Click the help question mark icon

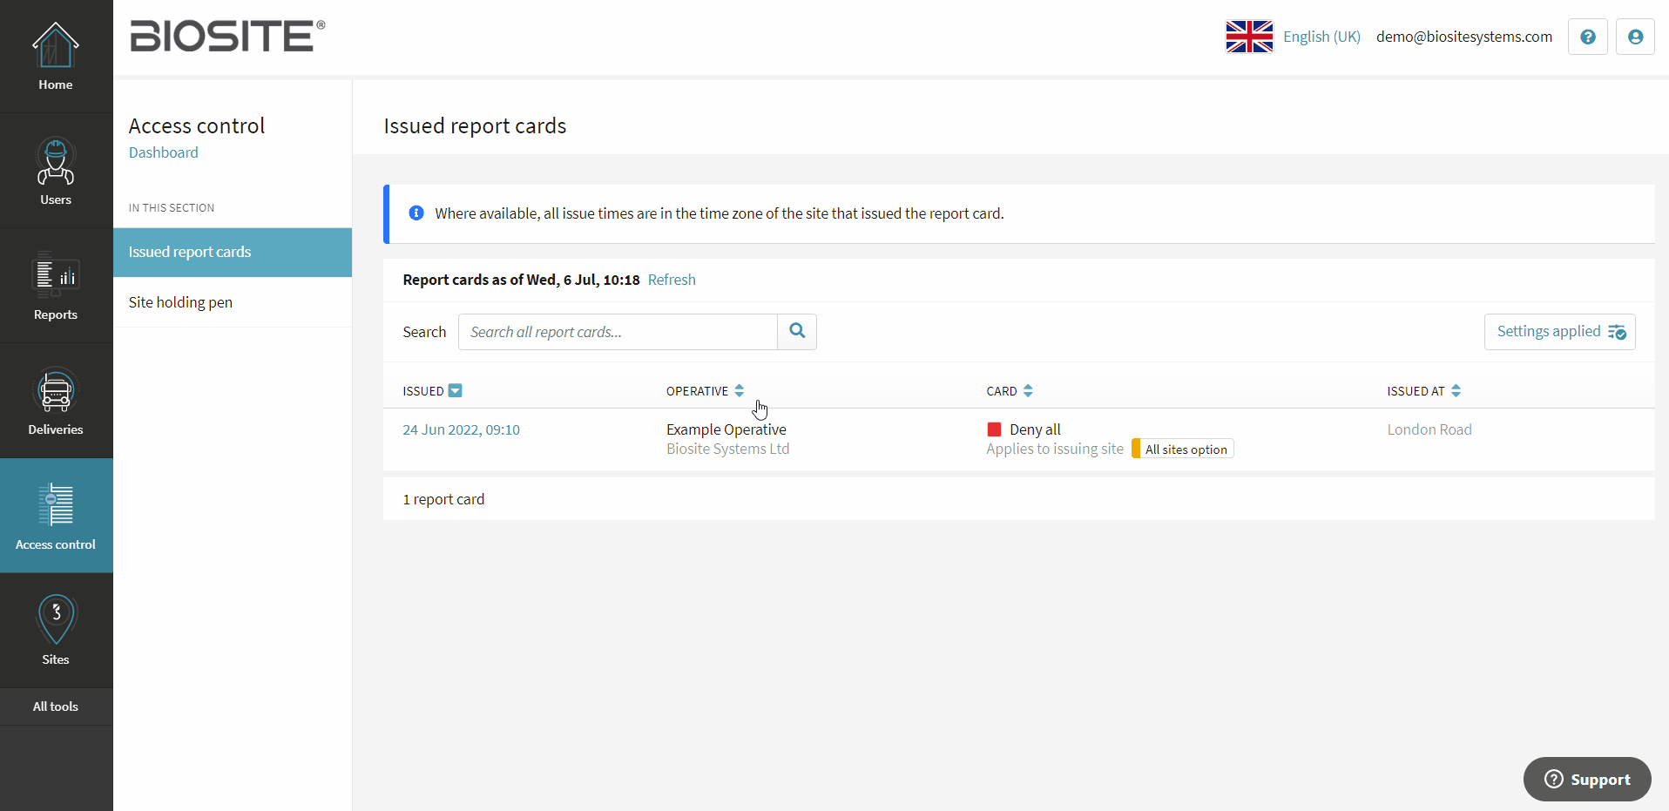1587,37
